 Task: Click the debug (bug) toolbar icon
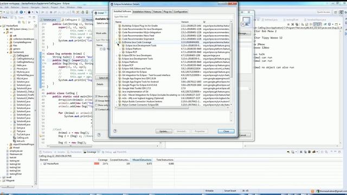(29, 12)
